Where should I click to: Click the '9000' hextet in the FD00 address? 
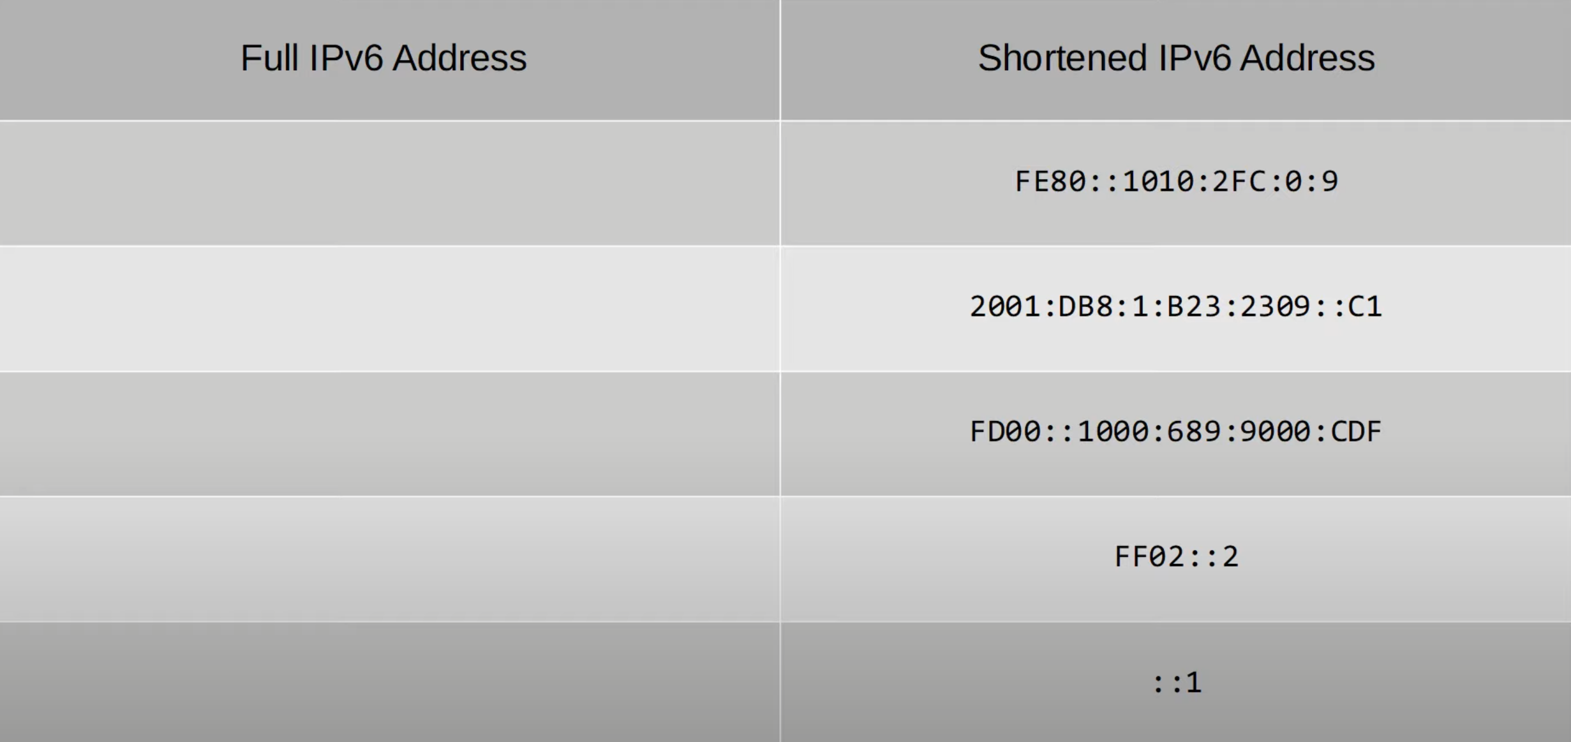(1276, 432)
